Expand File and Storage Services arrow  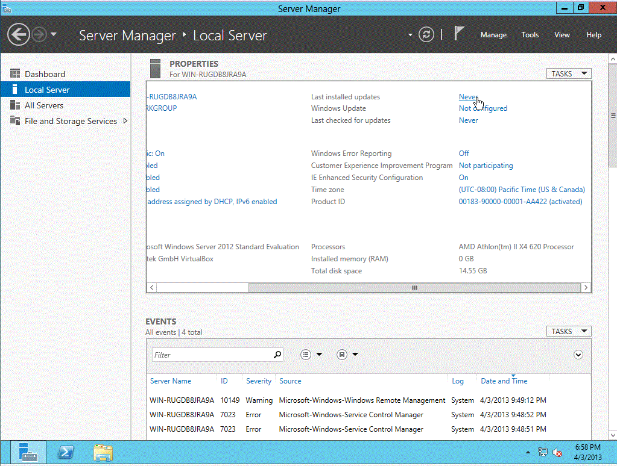125,121
